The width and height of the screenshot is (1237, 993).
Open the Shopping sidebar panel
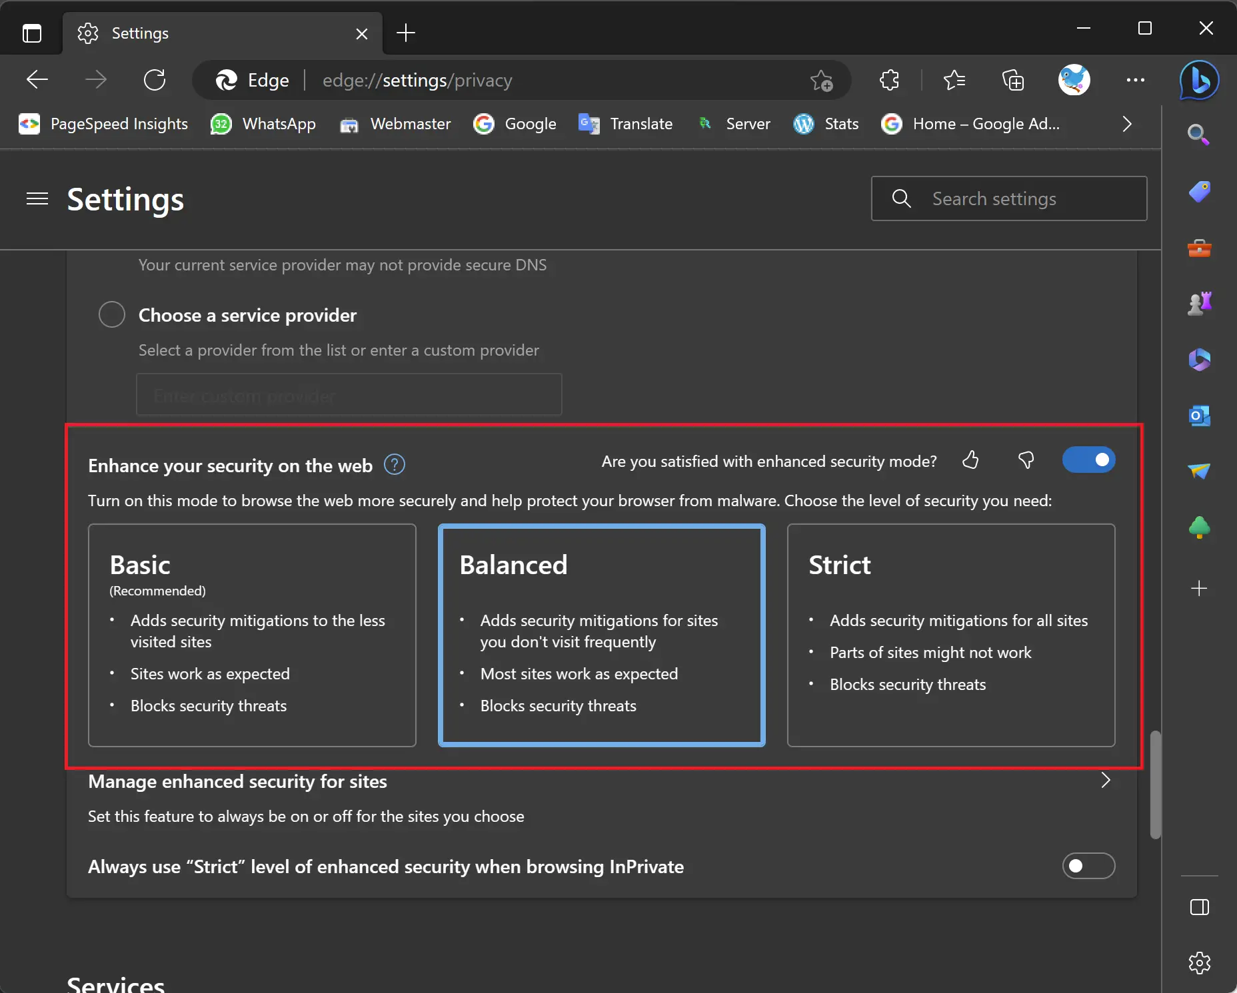(x=1200, y=192)
